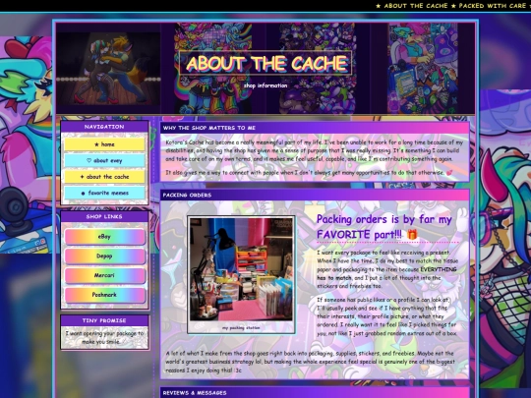This screenshot has width=531, height=398.
Task: Click the 'shop information' subtitle
Action: tap(265, 85)
